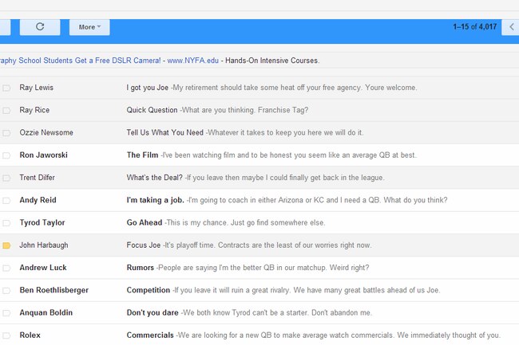519x345 pixels.
Task: Toggle importance marker for Andrew Luck email
Action: [x=6, y=268]
